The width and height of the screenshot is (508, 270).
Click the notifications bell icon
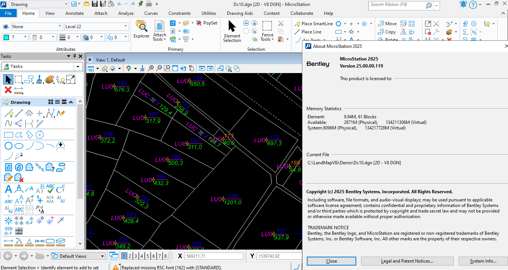pyautogui.click(x=463, y=4)
